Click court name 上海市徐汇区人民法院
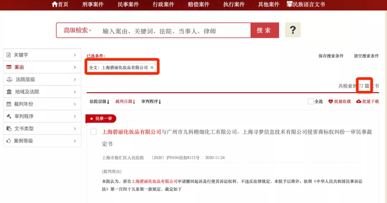387x203 pixels. pyautogui.click(x=123, y=158)
